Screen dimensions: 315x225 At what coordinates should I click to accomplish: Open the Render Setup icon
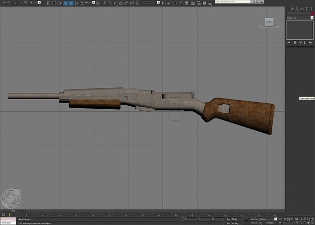[199, 3]
